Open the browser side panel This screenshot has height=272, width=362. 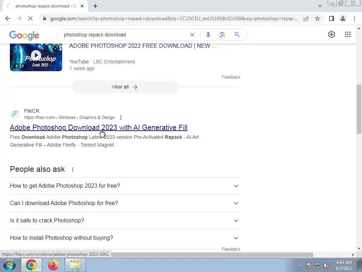[332, 18]
